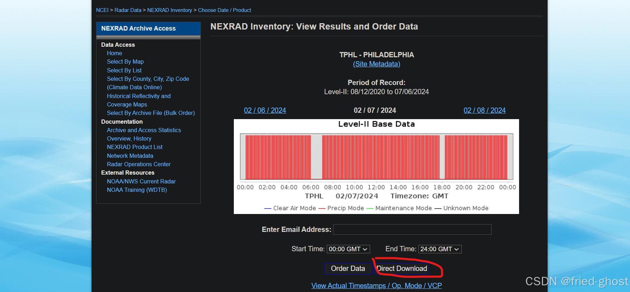Click the Maintenance Mode legend entry
The height and width of the screenshot is (292, 630).
(x=399, y=208)
